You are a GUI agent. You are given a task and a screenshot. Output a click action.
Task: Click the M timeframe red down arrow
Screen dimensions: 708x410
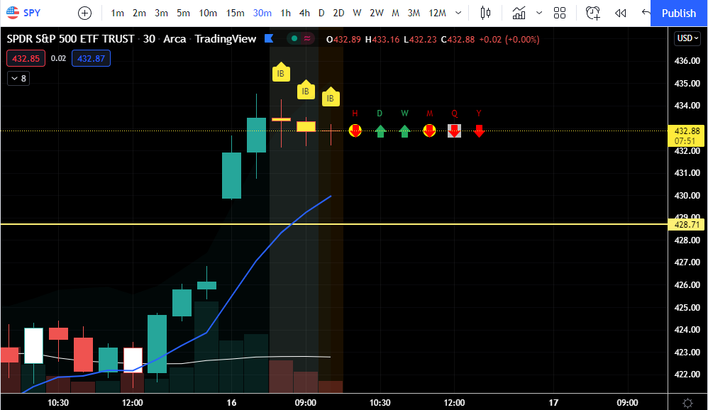pos(429,131)
